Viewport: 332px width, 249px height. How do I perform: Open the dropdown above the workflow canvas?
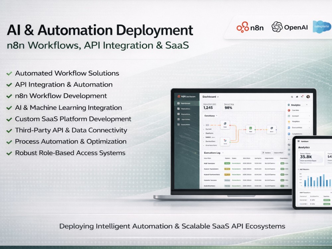tap(210, 116)
